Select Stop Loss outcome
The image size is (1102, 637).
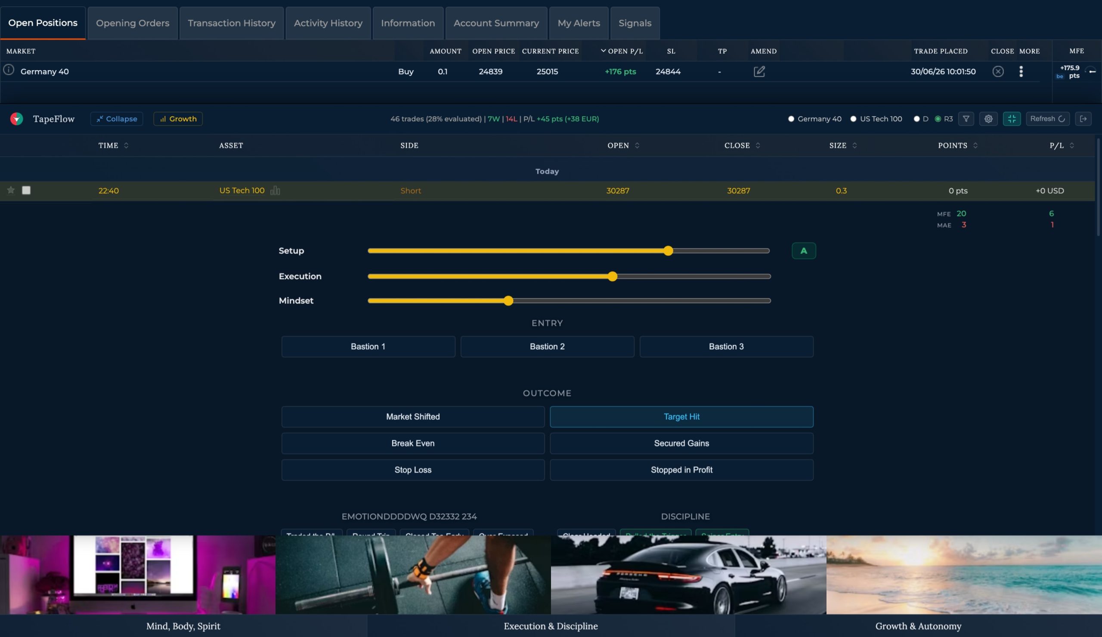pyautogui.click(x=413, y=470)
